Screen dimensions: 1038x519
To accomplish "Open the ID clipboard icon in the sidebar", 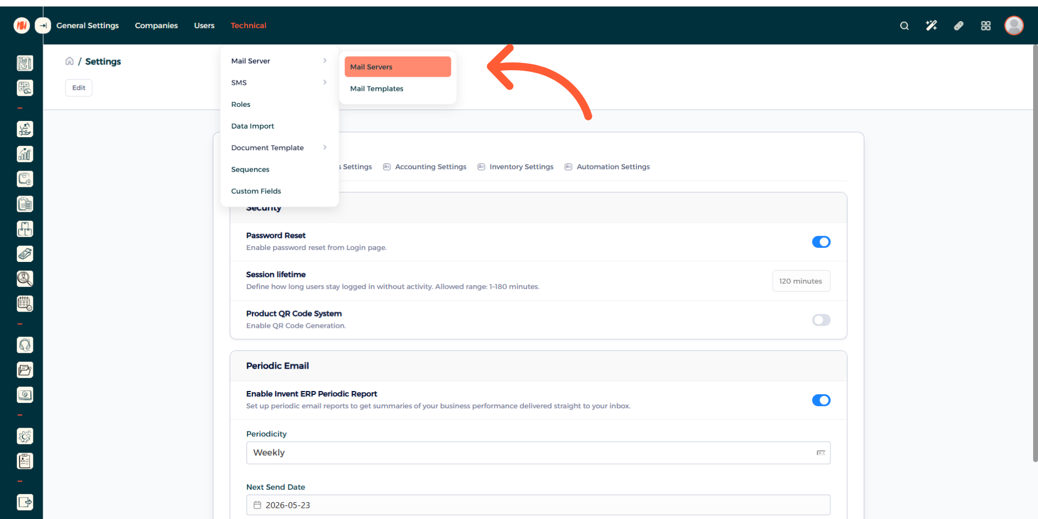I will tap(25, 461).
